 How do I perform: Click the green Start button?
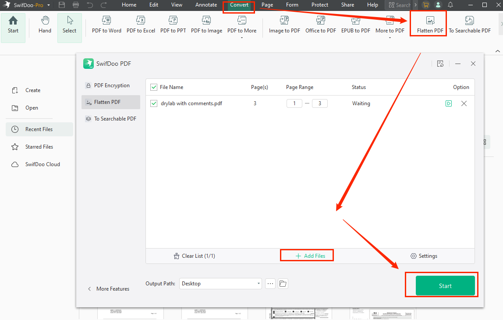(445, 286)
